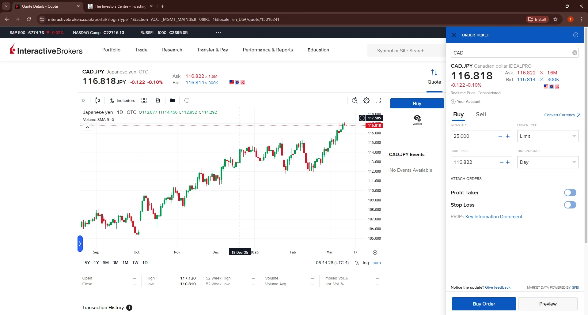Open the Key Information Document link
The height and width of the screenshot is (315, 588).
pyautogui.click(x=494, y=217)
